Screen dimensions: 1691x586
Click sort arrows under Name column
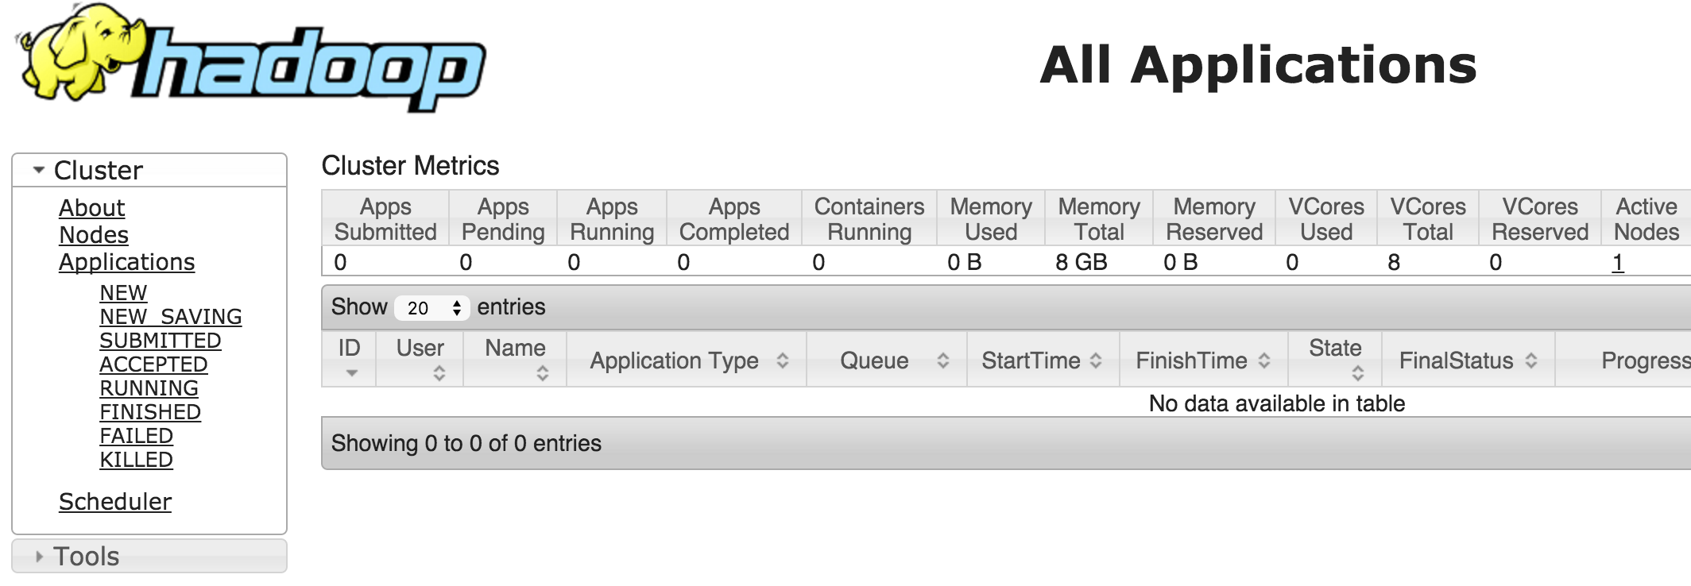(x=542, y=373)
